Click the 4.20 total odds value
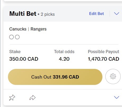Screen dimensions: 122x107 click(x=64, y=59)
